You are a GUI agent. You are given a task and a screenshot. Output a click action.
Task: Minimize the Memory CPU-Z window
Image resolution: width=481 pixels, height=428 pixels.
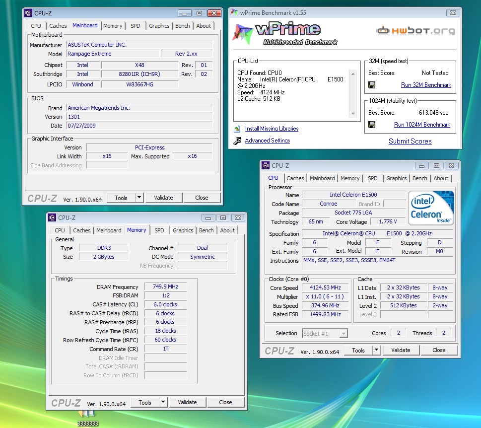coord(208,218)
